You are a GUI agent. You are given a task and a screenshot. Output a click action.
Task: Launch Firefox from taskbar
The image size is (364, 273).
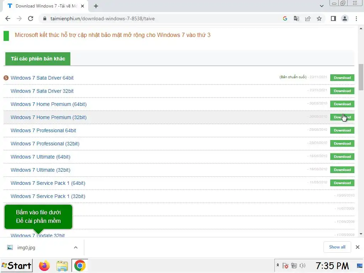click(44, 266)
